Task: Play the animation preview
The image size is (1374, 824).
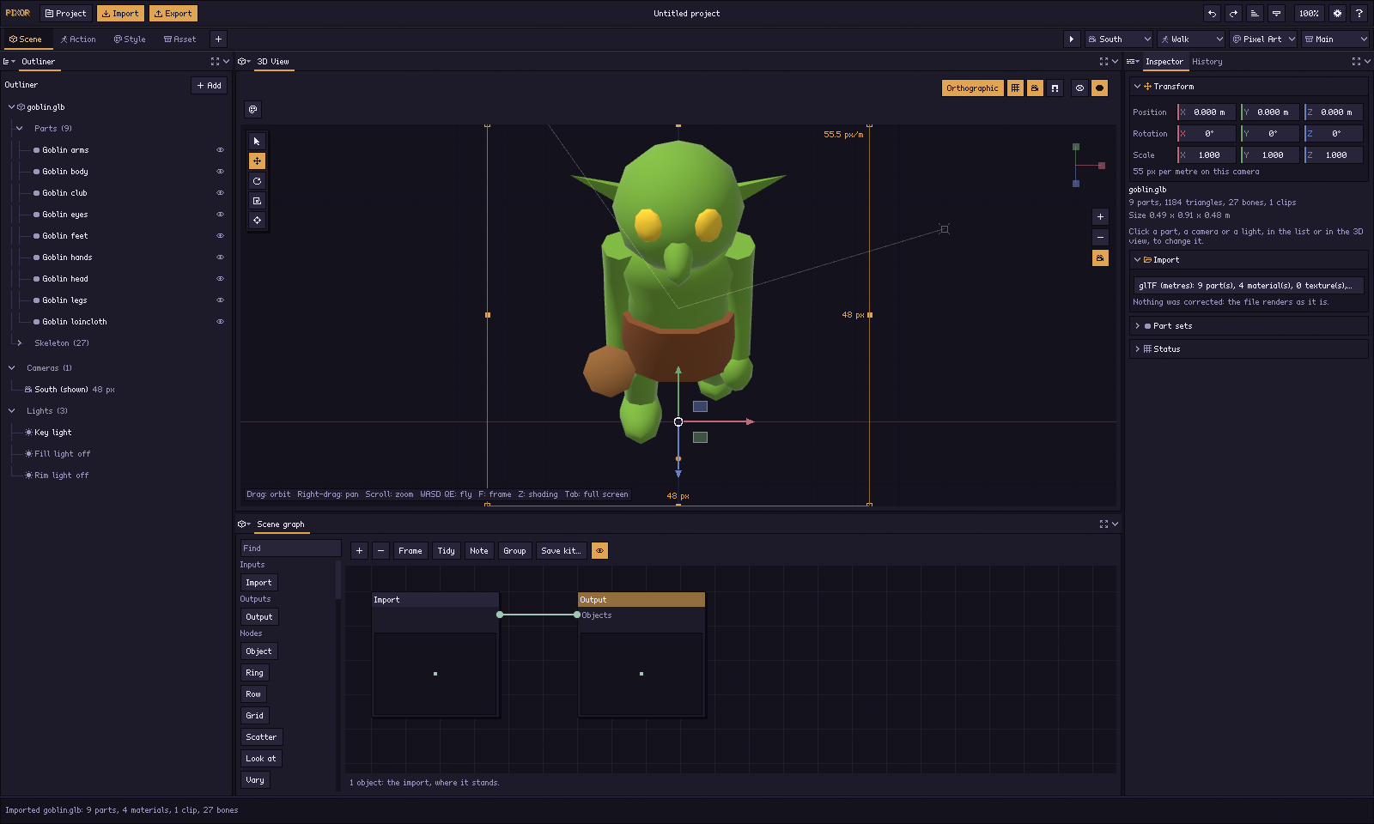Action: point(1071,39)
